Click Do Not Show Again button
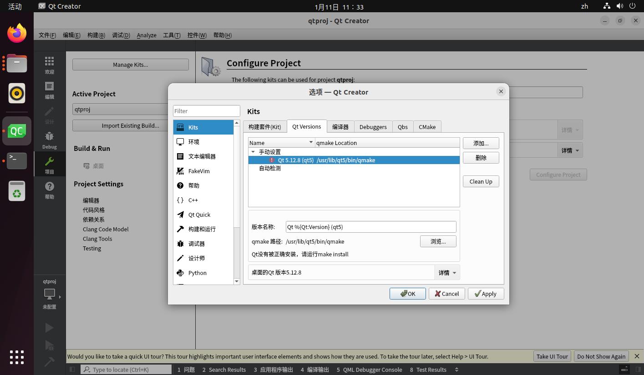 pyautogui.click(x=601, y=356)
